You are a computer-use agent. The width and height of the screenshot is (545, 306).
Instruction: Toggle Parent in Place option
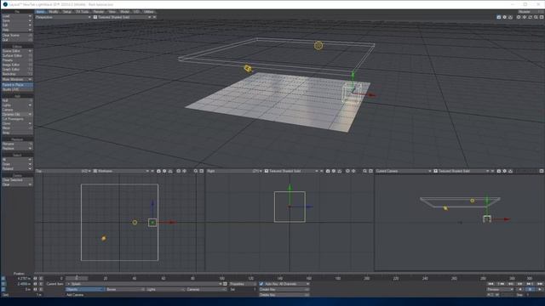click(17, 85)
